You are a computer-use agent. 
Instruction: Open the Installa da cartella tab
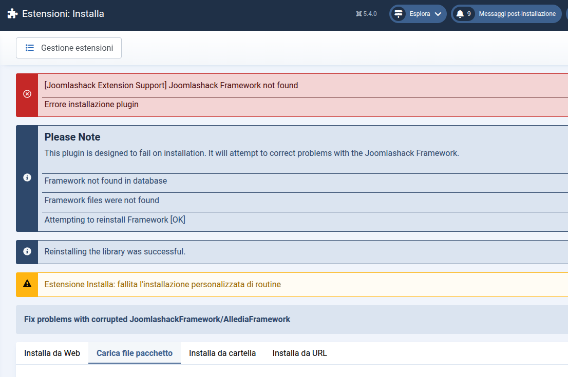click(x=222, y=353)
